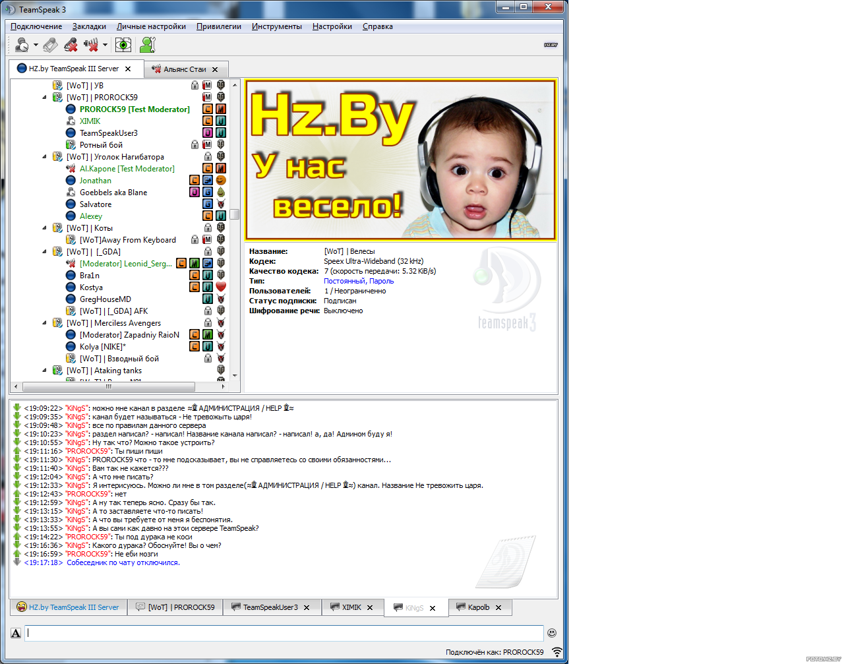Close the XIMIK chat tab
Image resolution: width=844 pixels, height=664 pixels.
click(x=370, y=608)
